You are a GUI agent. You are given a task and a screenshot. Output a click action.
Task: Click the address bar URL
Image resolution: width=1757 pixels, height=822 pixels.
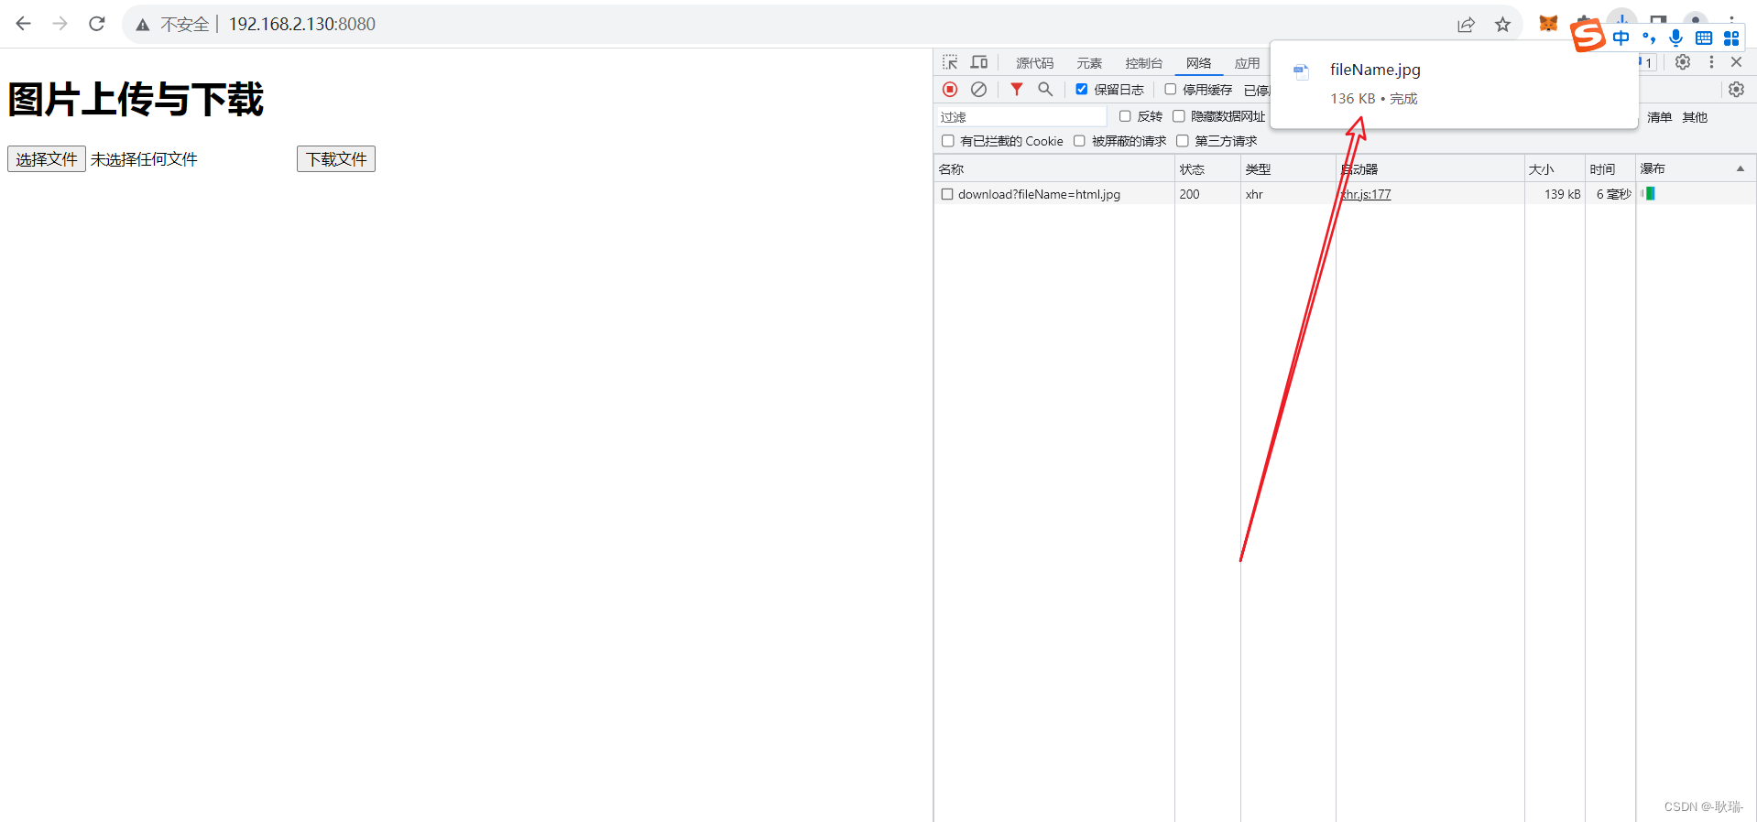302,25
